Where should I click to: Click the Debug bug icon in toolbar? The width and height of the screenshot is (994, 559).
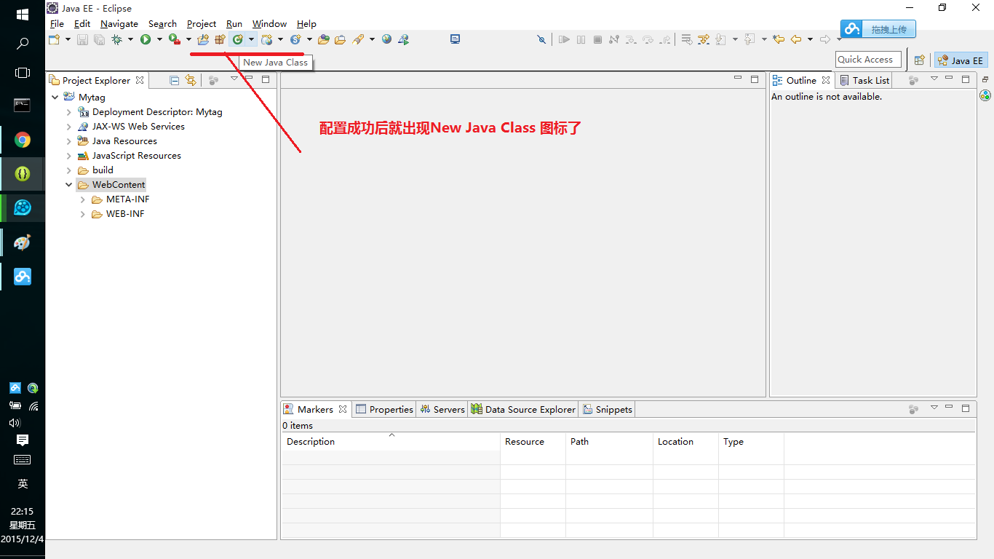point(116,39)
